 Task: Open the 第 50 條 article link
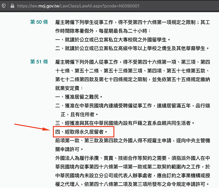point(39,22)
